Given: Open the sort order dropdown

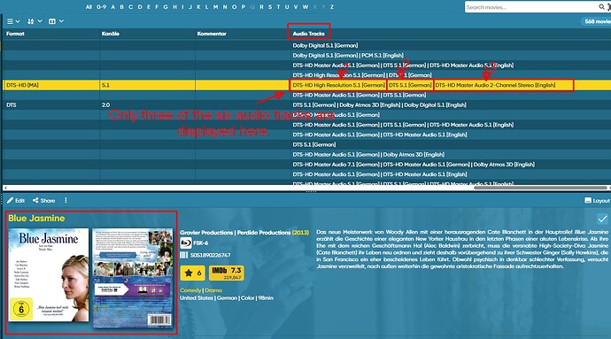Looking at the screenshot, I should pyautogui.click(x=35, y=21).
